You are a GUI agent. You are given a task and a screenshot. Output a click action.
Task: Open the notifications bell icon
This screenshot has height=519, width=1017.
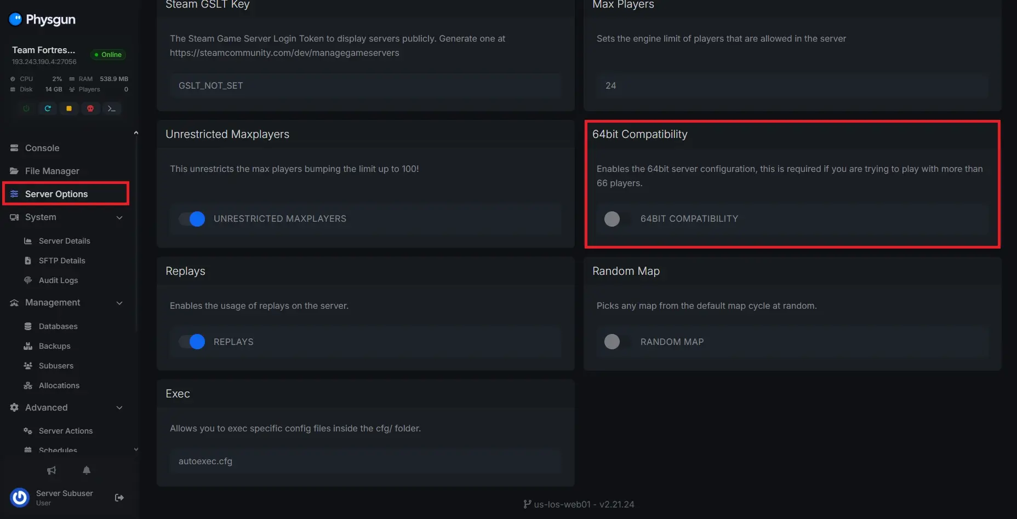point(87,470)
